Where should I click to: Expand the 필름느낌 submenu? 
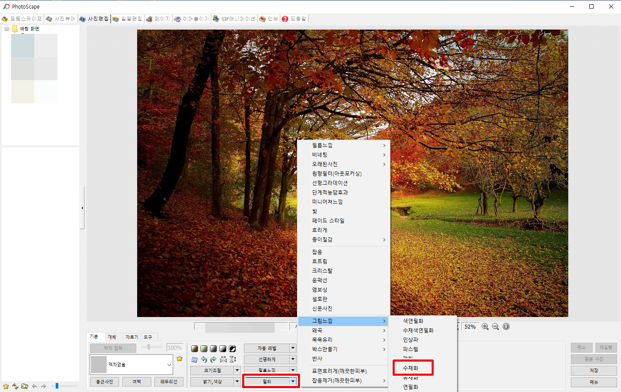coord(344,145)
